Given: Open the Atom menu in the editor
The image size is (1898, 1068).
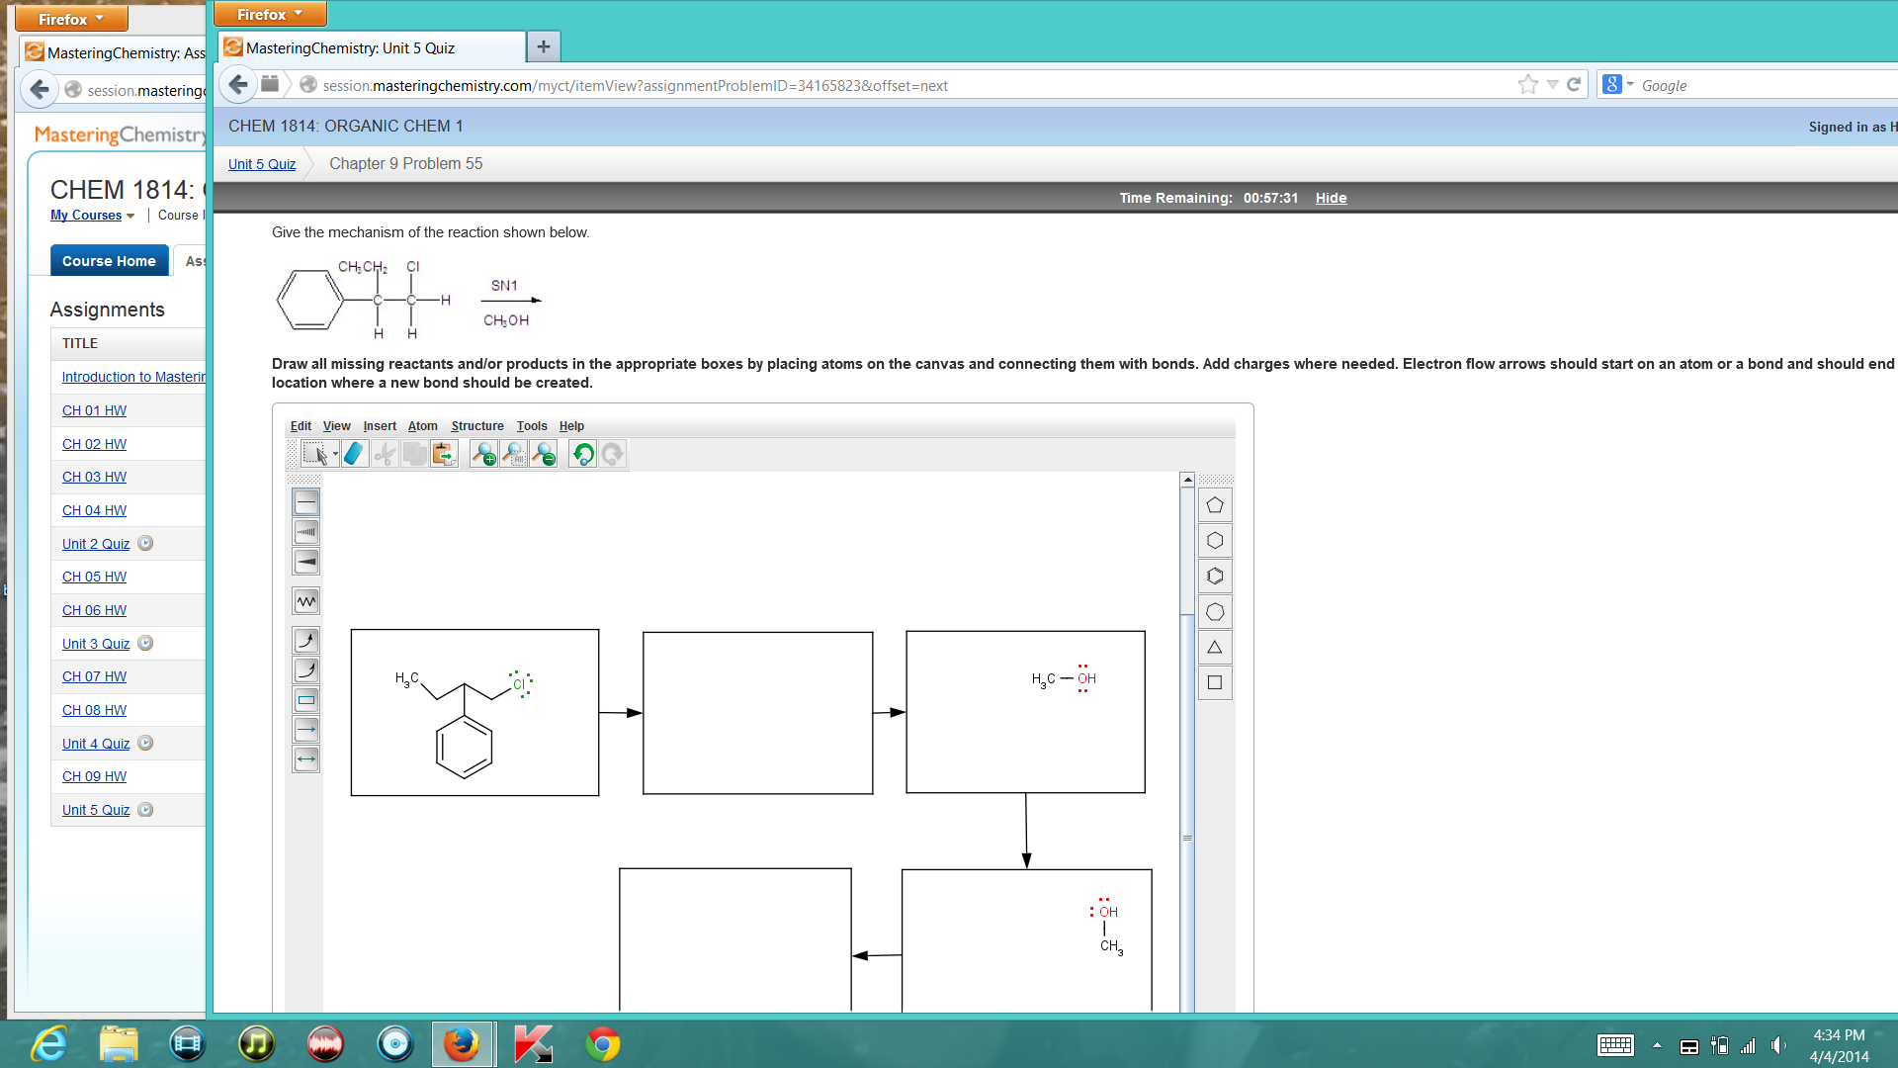Looking at the screenshot, I should (423, 425).
